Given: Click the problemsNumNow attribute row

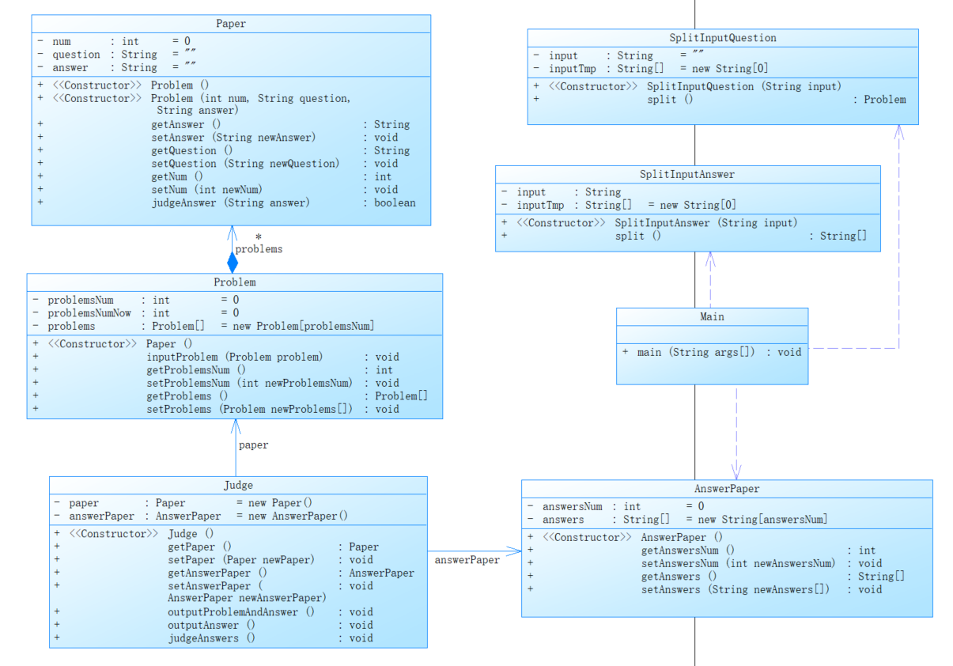Looking at the screenshot, I should (89, 313).
